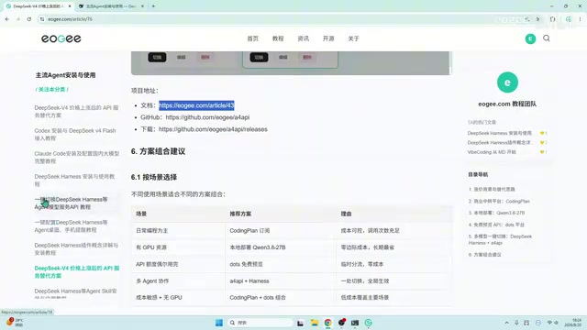Viewport: 587px width, 330px height.
Task: Open first grey sidebar article DeepSeek-V4 价格上涨后的 API
Action: (x=76, y=111)
